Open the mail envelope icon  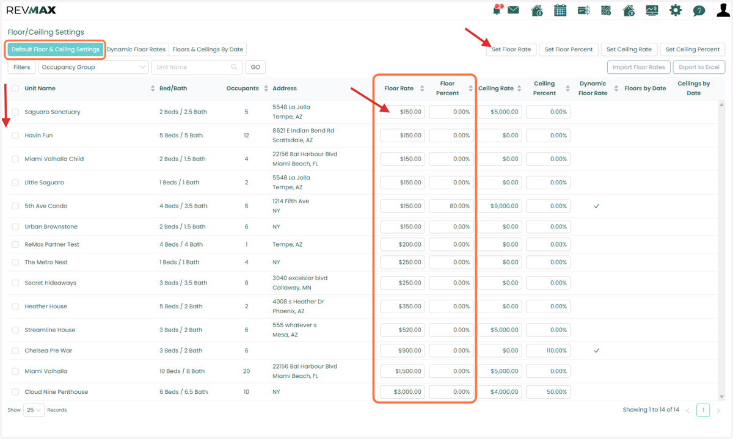[x=513, y=10]
